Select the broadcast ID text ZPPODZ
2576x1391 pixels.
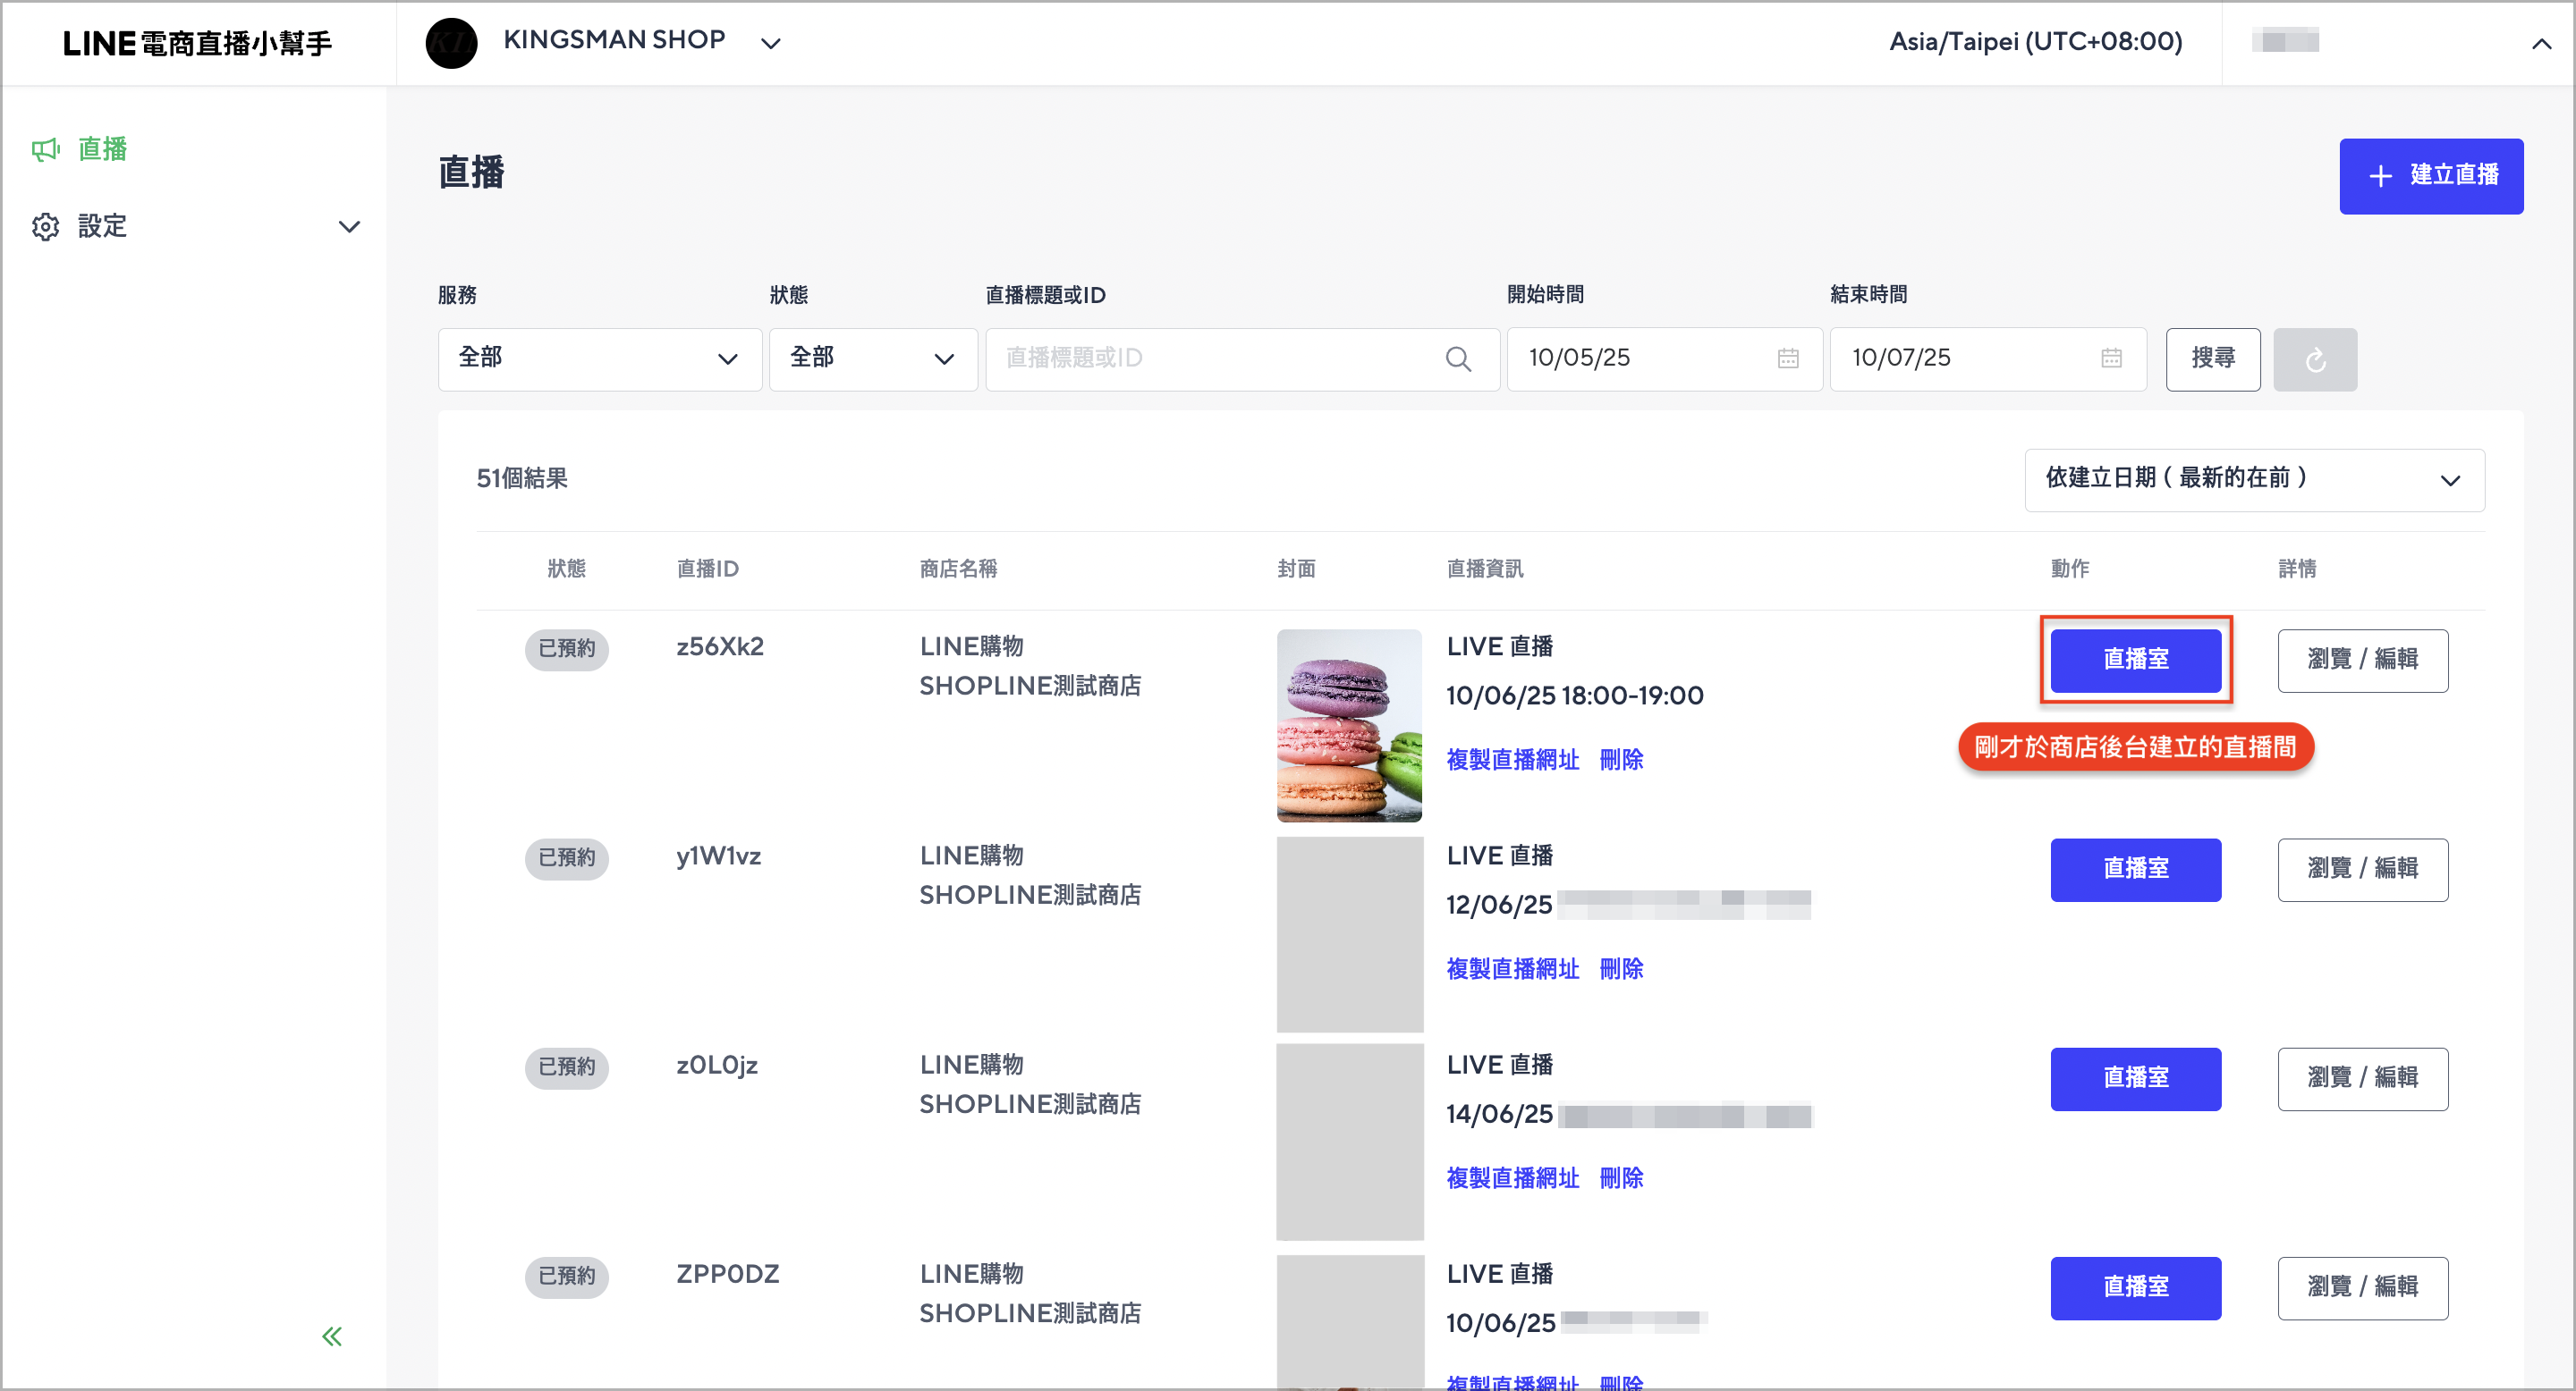[727, 1274]
